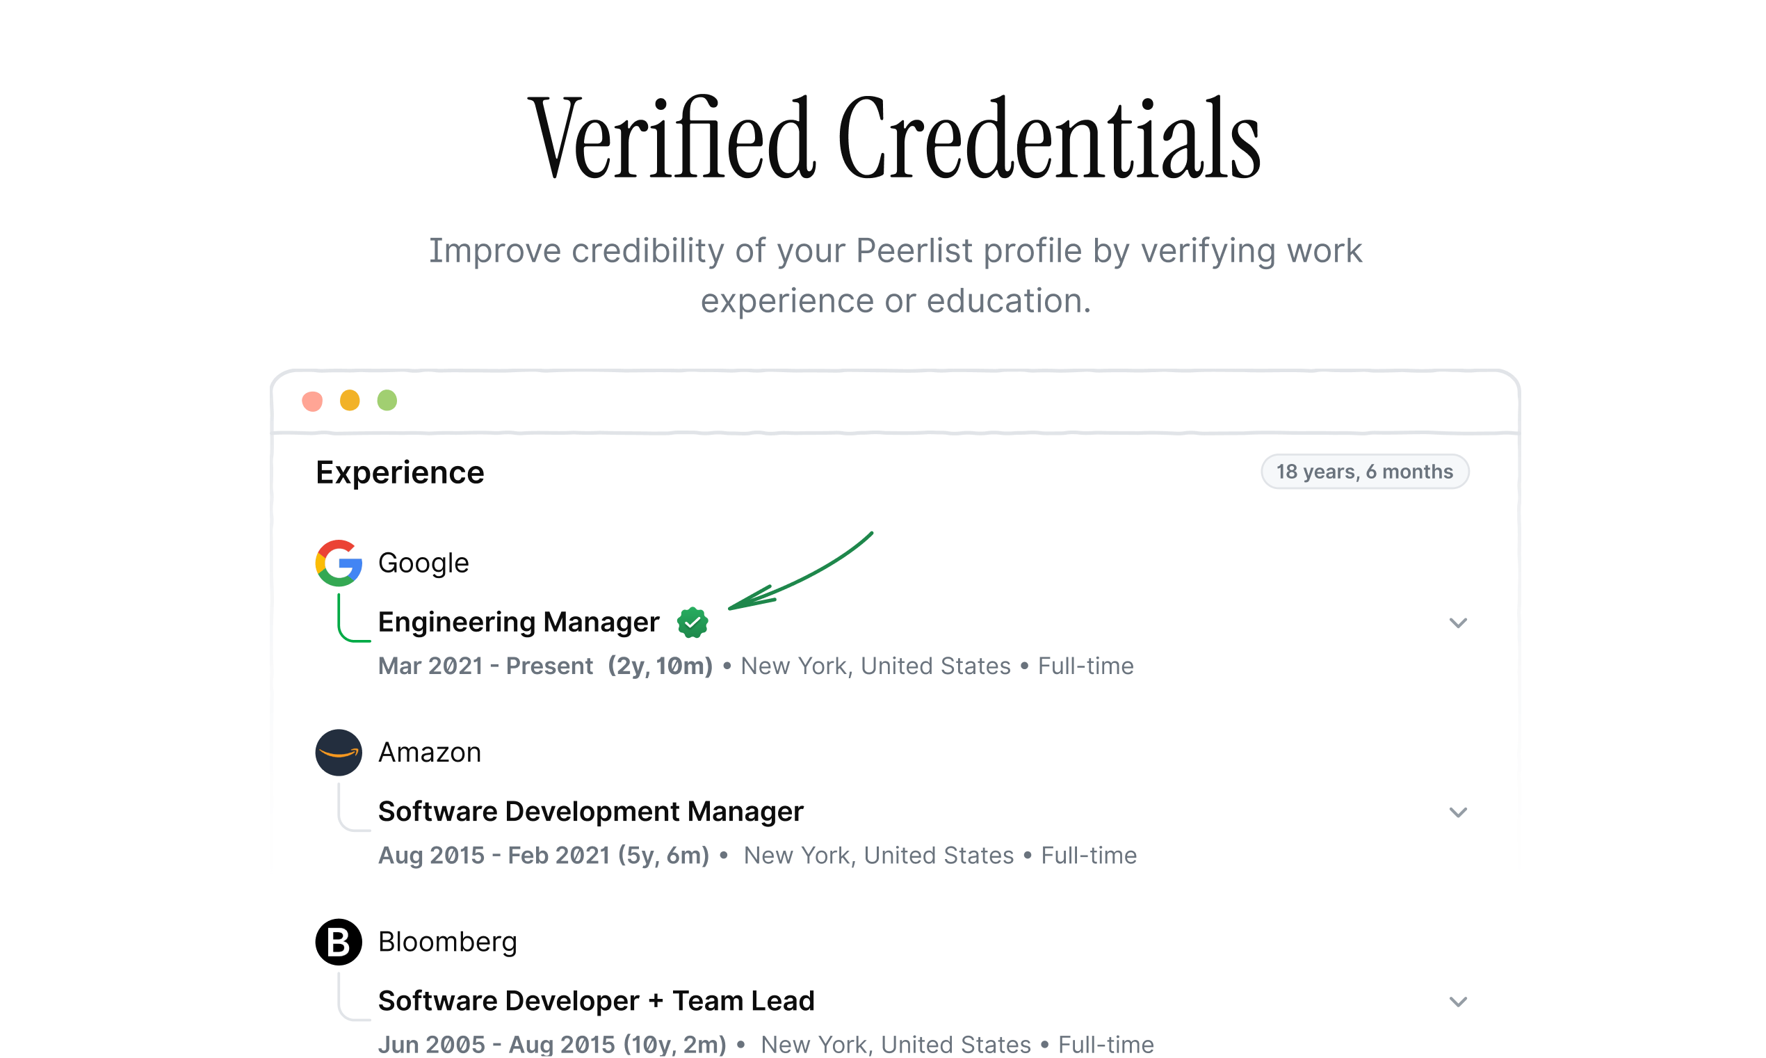Click the 'Jun 2005 - Aug 2015' date range
This screenshot has height=1058, width=1766.
pos(496,1045)
